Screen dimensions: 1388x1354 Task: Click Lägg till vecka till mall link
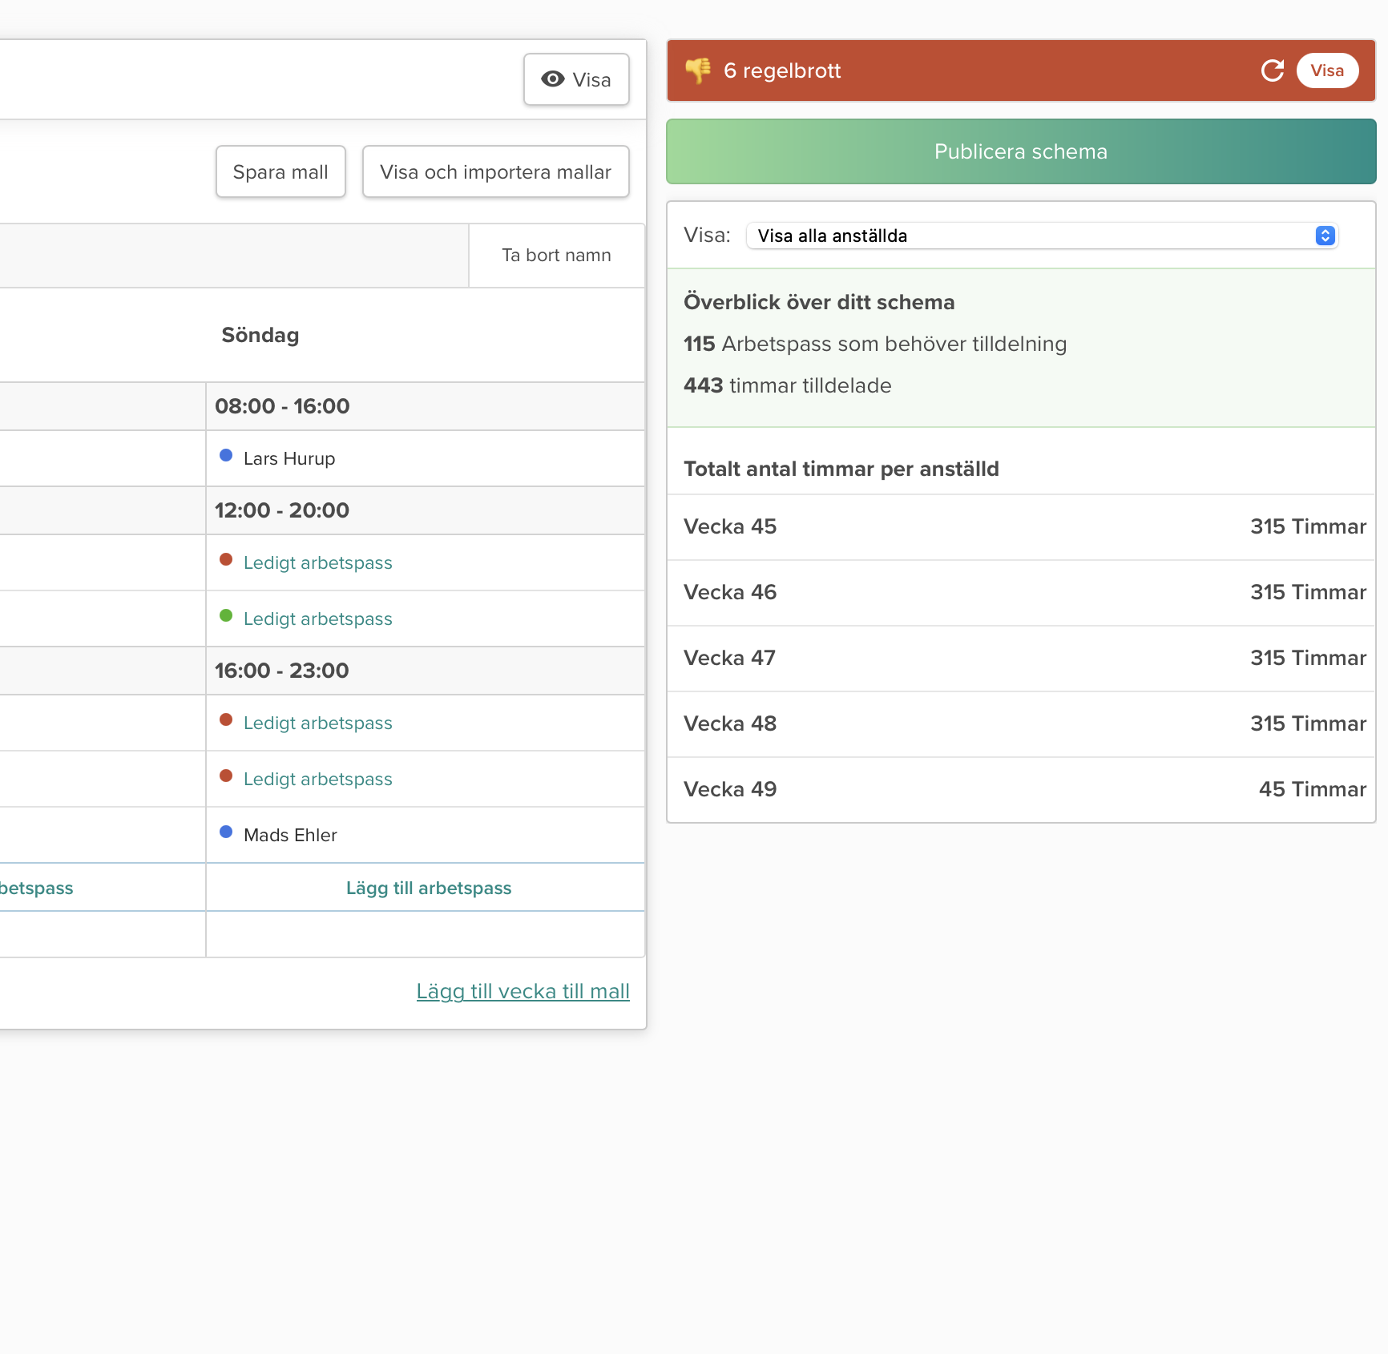point(523,991)
